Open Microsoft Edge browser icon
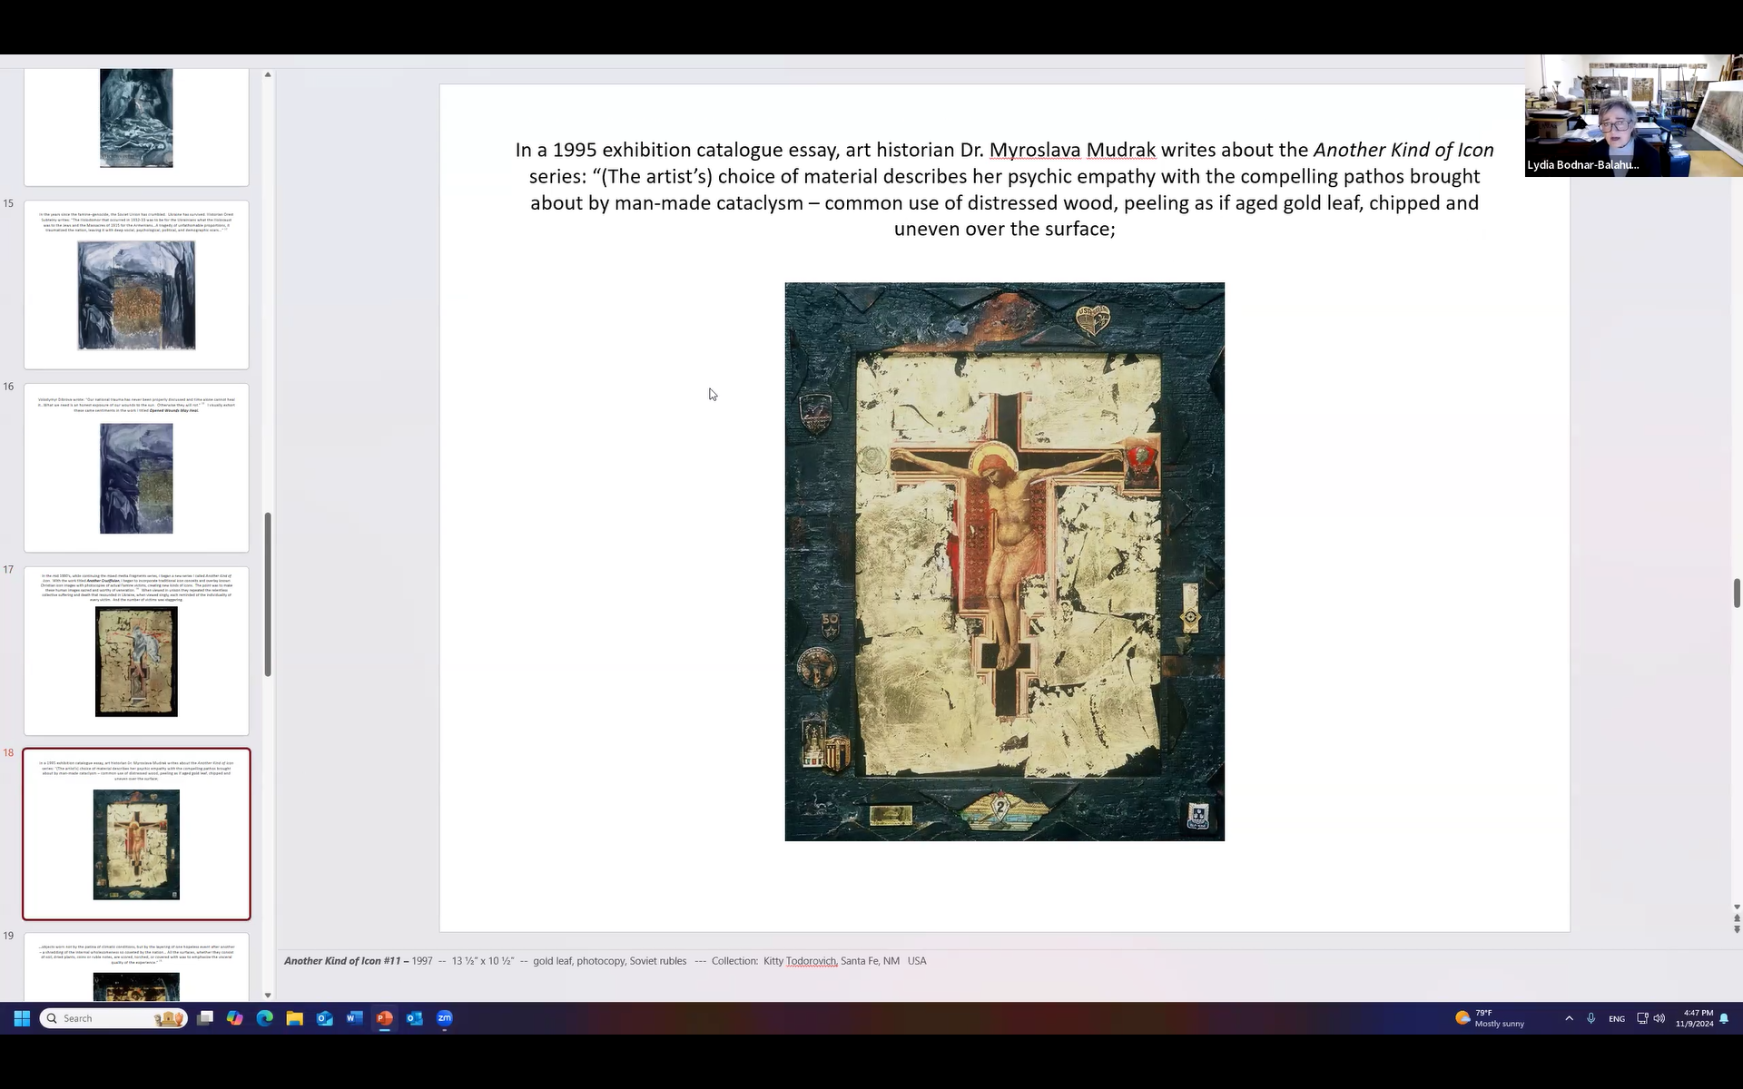The height and width of the screenshot is (1089, 1743). [x=265, y=1018]
